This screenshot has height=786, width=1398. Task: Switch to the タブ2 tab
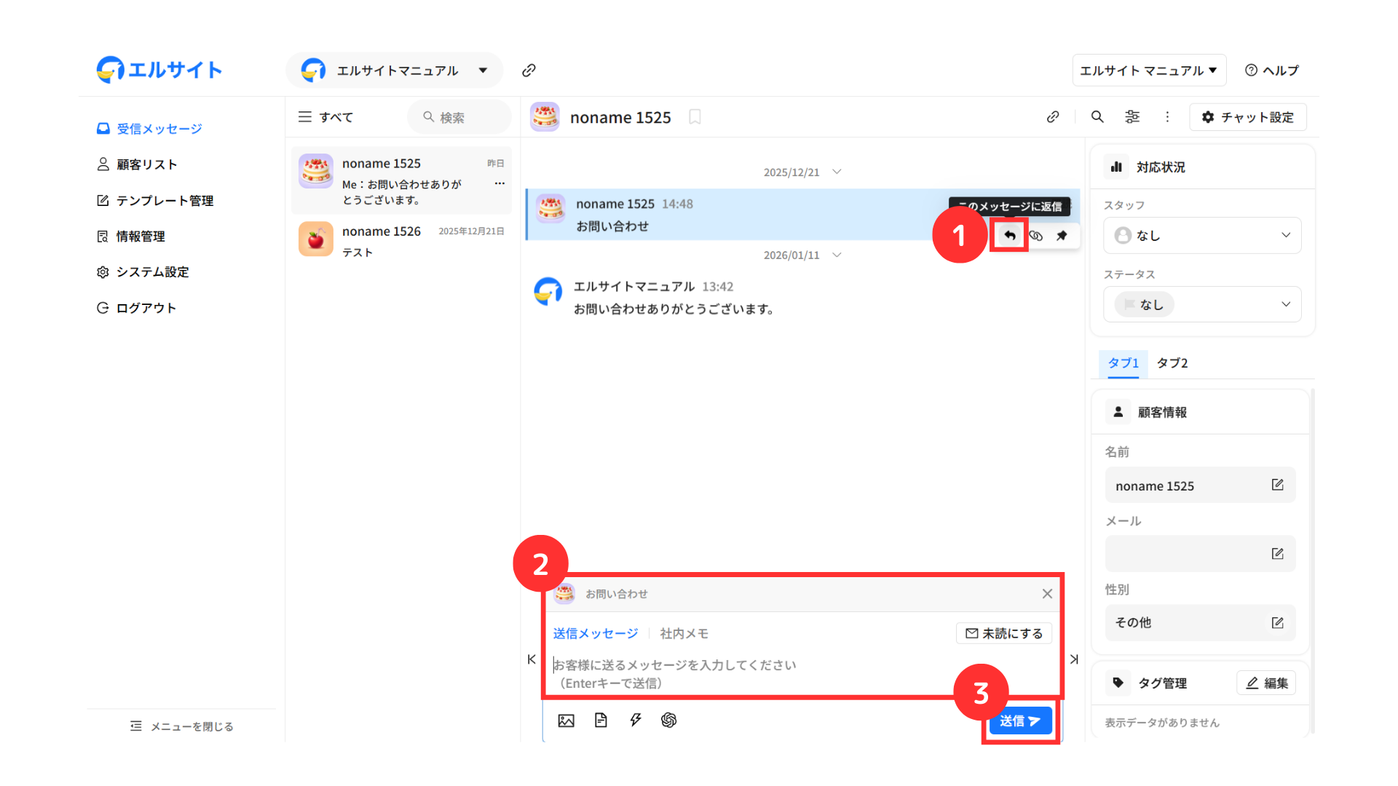(x=1172, y=363)
